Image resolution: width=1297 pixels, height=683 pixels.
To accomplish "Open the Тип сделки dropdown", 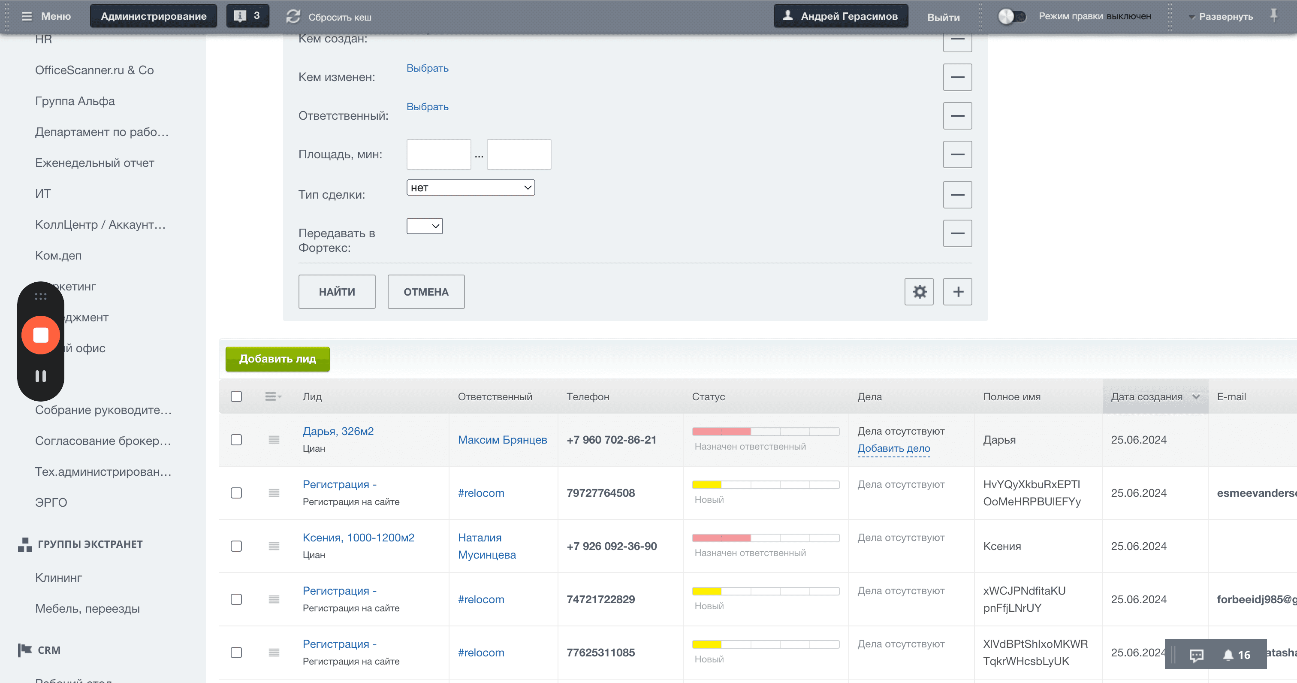I will click(471, 187).
